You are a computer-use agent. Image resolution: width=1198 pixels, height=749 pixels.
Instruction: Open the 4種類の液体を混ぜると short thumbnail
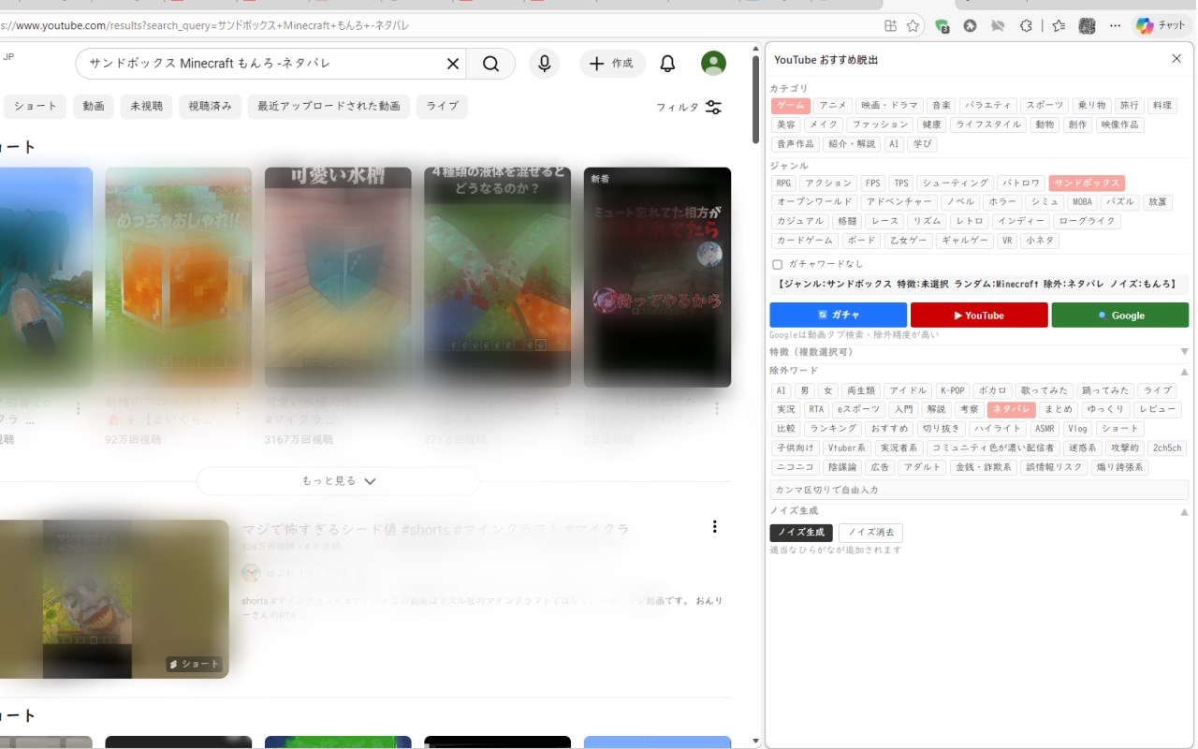point(498,277)
